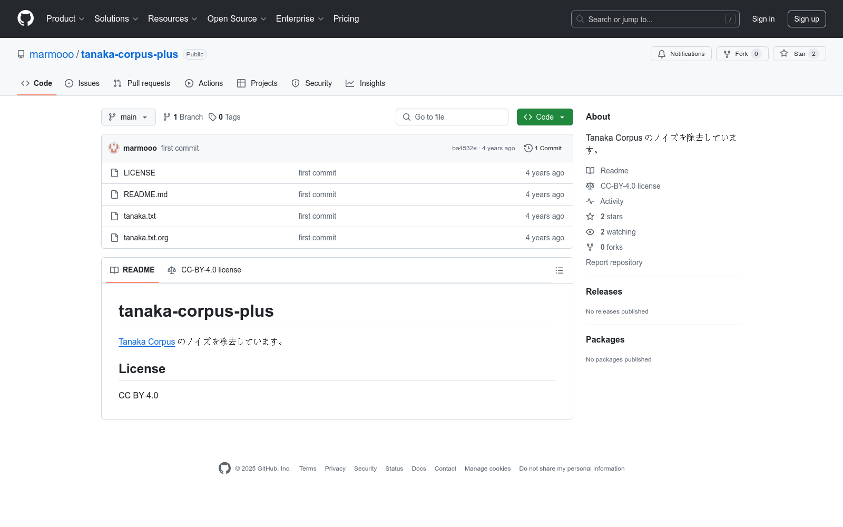
Task: Open the Pricing page link
Action: coord(346,19)
